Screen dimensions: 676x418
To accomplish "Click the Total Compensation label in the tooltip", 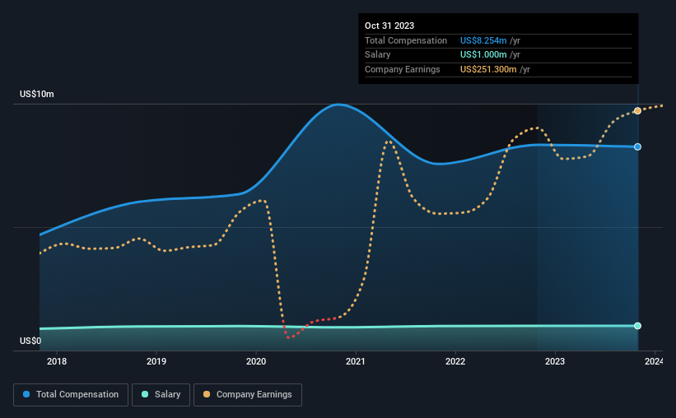I will (406, 40).
